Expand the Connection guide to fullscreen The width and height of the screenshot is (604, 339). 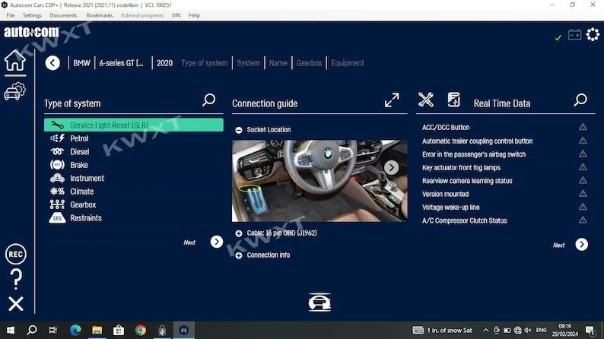[x=392, y=100]
